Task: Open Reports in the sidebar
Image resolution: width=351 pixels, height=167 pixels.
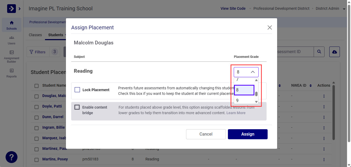Action: tap(12, 73)
